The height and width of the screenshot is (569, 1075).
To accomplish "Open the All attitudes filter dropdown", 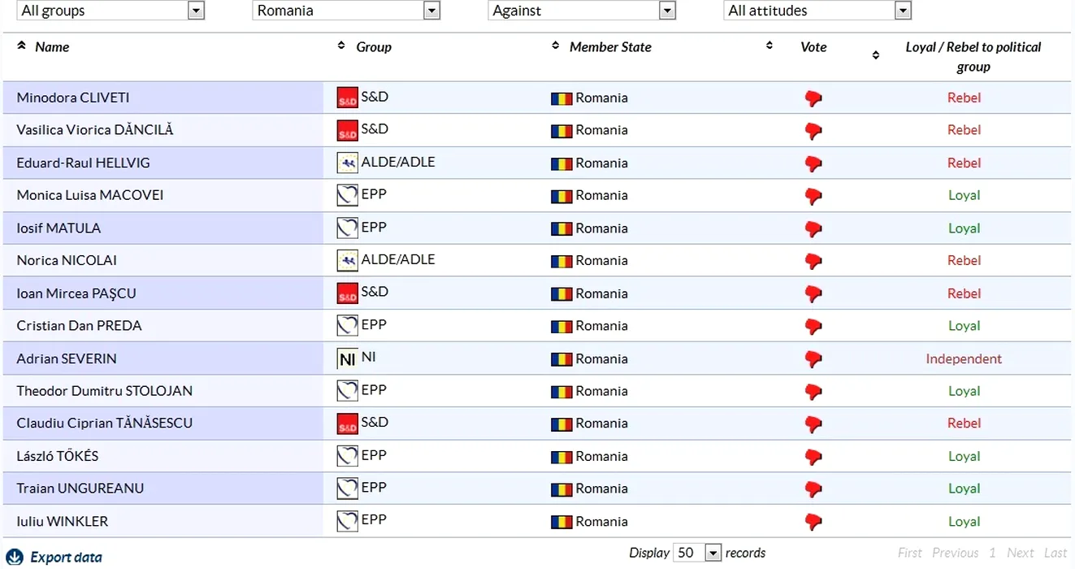I will [902, 11].
